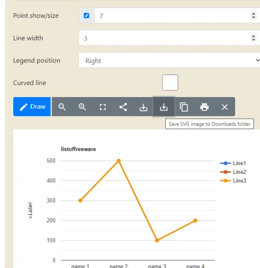Image resolution: width=260 pixels, height=268 pixels.
Task: Click the share chart icon
Action: pyautogui.click(x=123, y=107)
